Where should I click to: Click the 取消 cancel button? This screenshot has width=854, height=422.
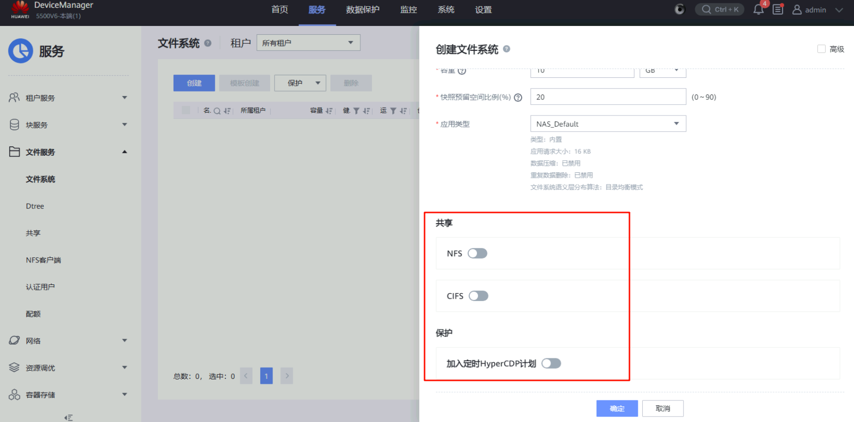662,408
